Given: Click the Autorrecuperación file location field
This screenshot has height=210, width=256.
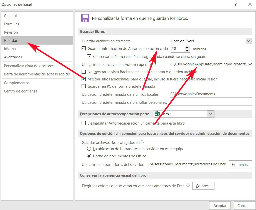Looking at the screenshot, I should tap(211, 64).
